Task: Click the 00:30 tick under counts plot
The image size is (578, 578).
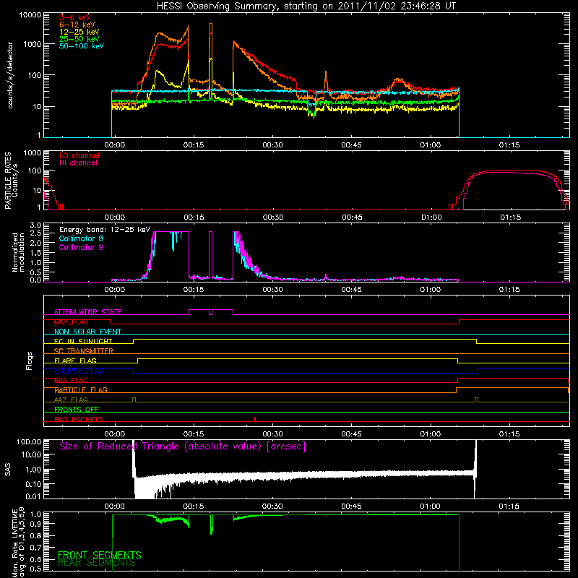Action: (272, 145)
